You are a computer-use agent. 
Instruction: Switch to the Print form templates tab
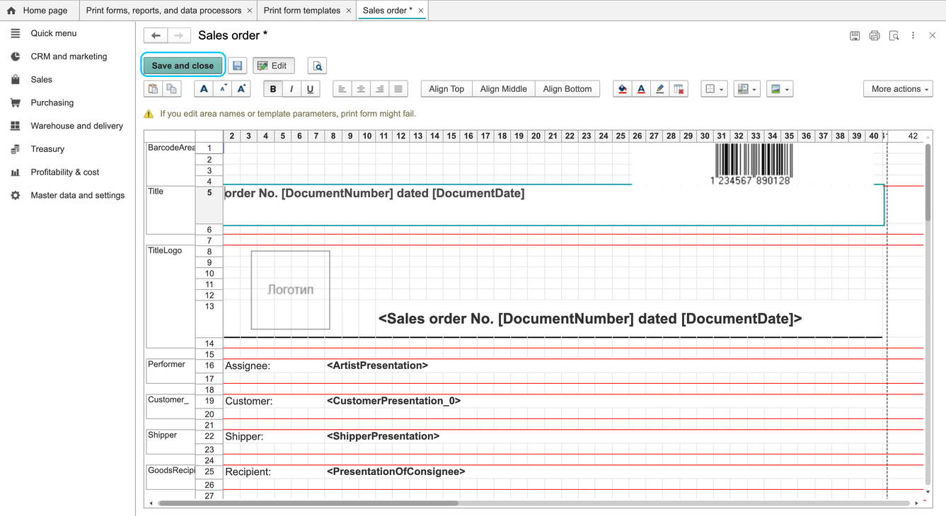[x=302, y=11]
